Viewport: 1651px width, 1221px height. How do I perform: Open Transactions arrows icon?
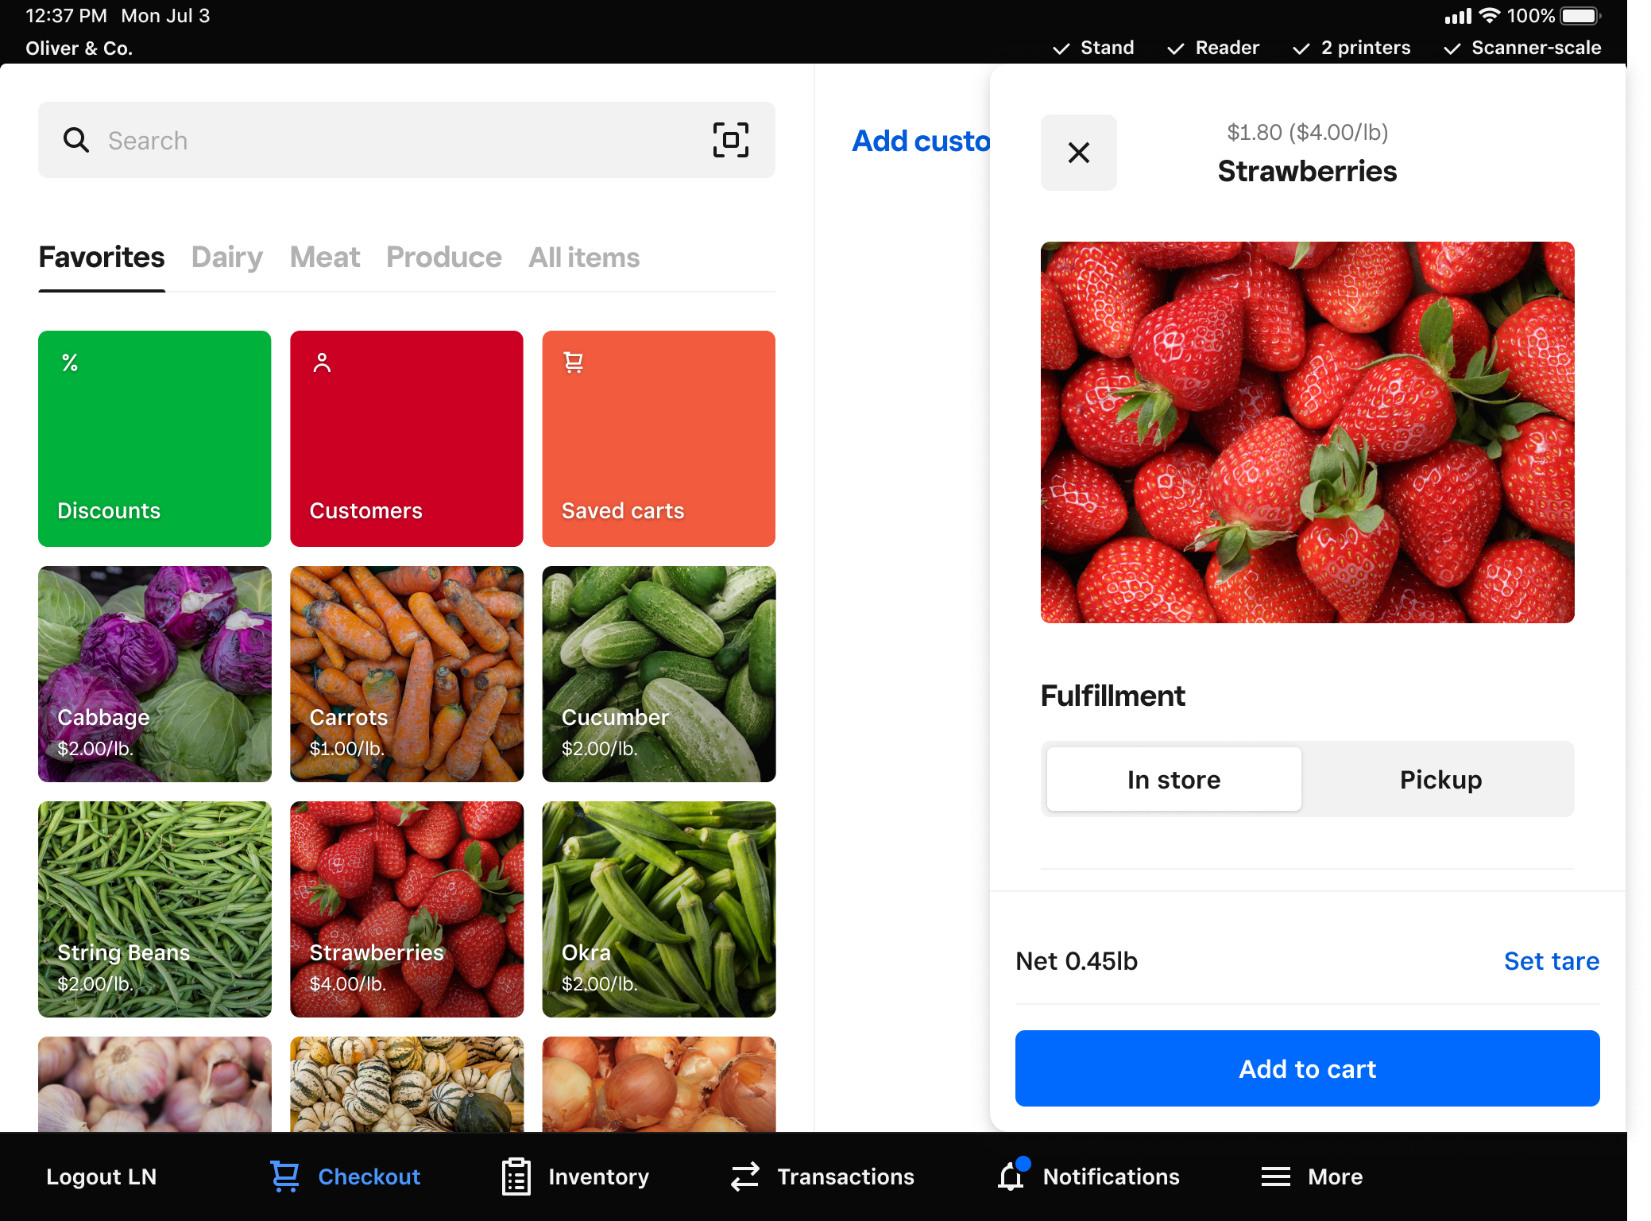[745, 1176]
